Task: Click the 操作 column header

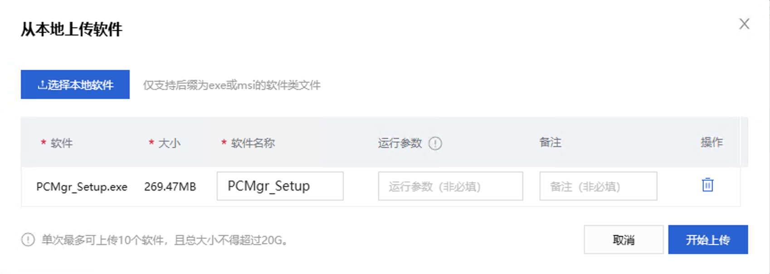Action: tap(712, 142)
